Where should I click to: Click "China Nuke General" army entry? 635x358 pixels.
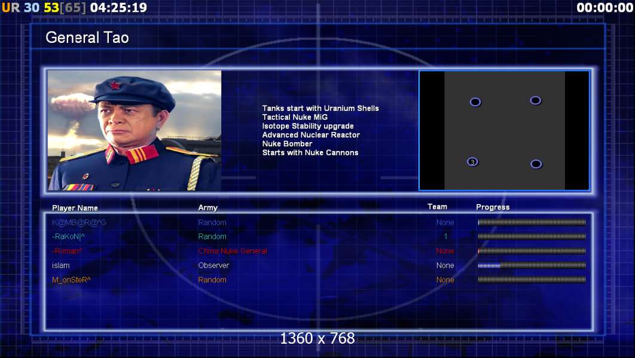tap(233, 251)
